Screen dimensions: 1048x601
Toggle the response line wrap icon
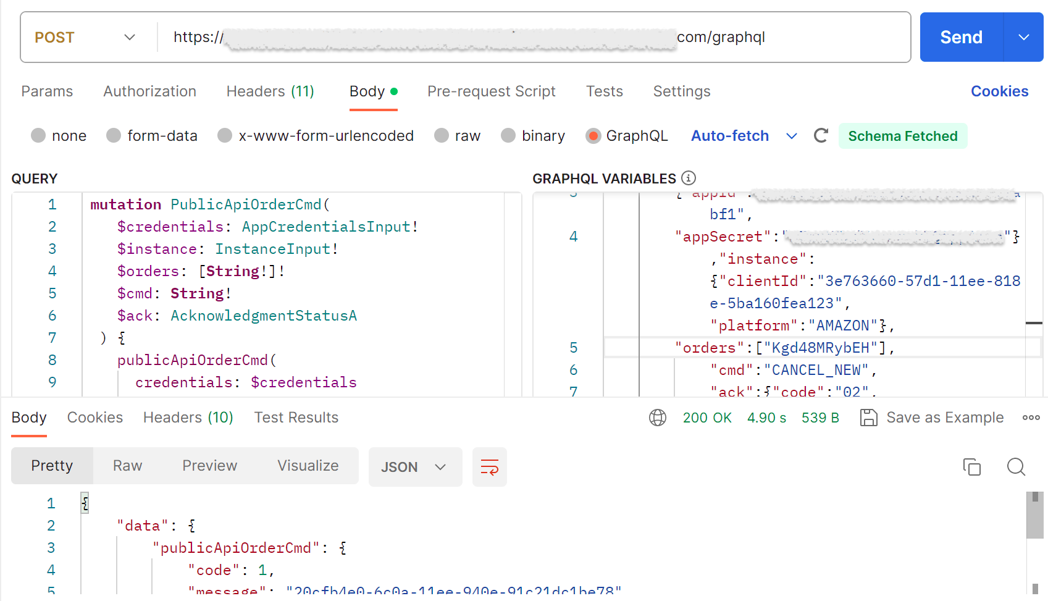489,467
